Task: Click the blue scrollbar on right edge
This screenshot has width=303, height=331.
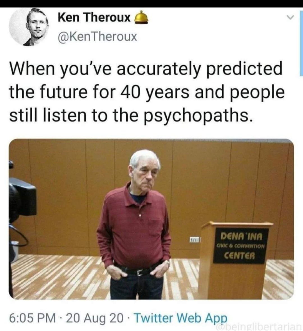Action: coord(302,42)
